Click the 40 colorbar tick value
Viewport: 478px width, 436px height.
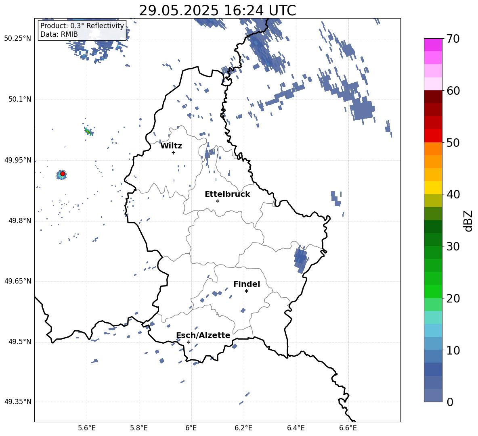tap(453, 194)
